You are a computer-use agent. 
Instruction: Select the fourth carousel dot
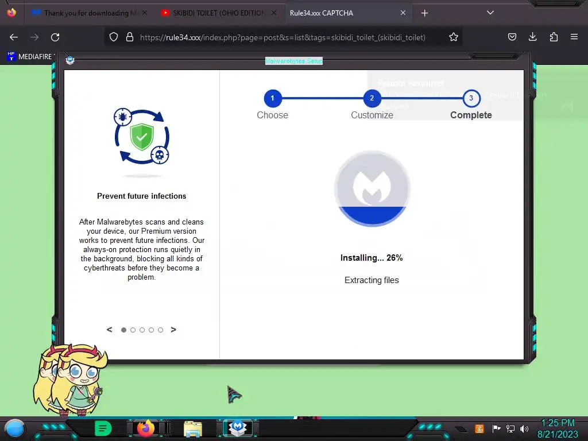click(151, 330)
